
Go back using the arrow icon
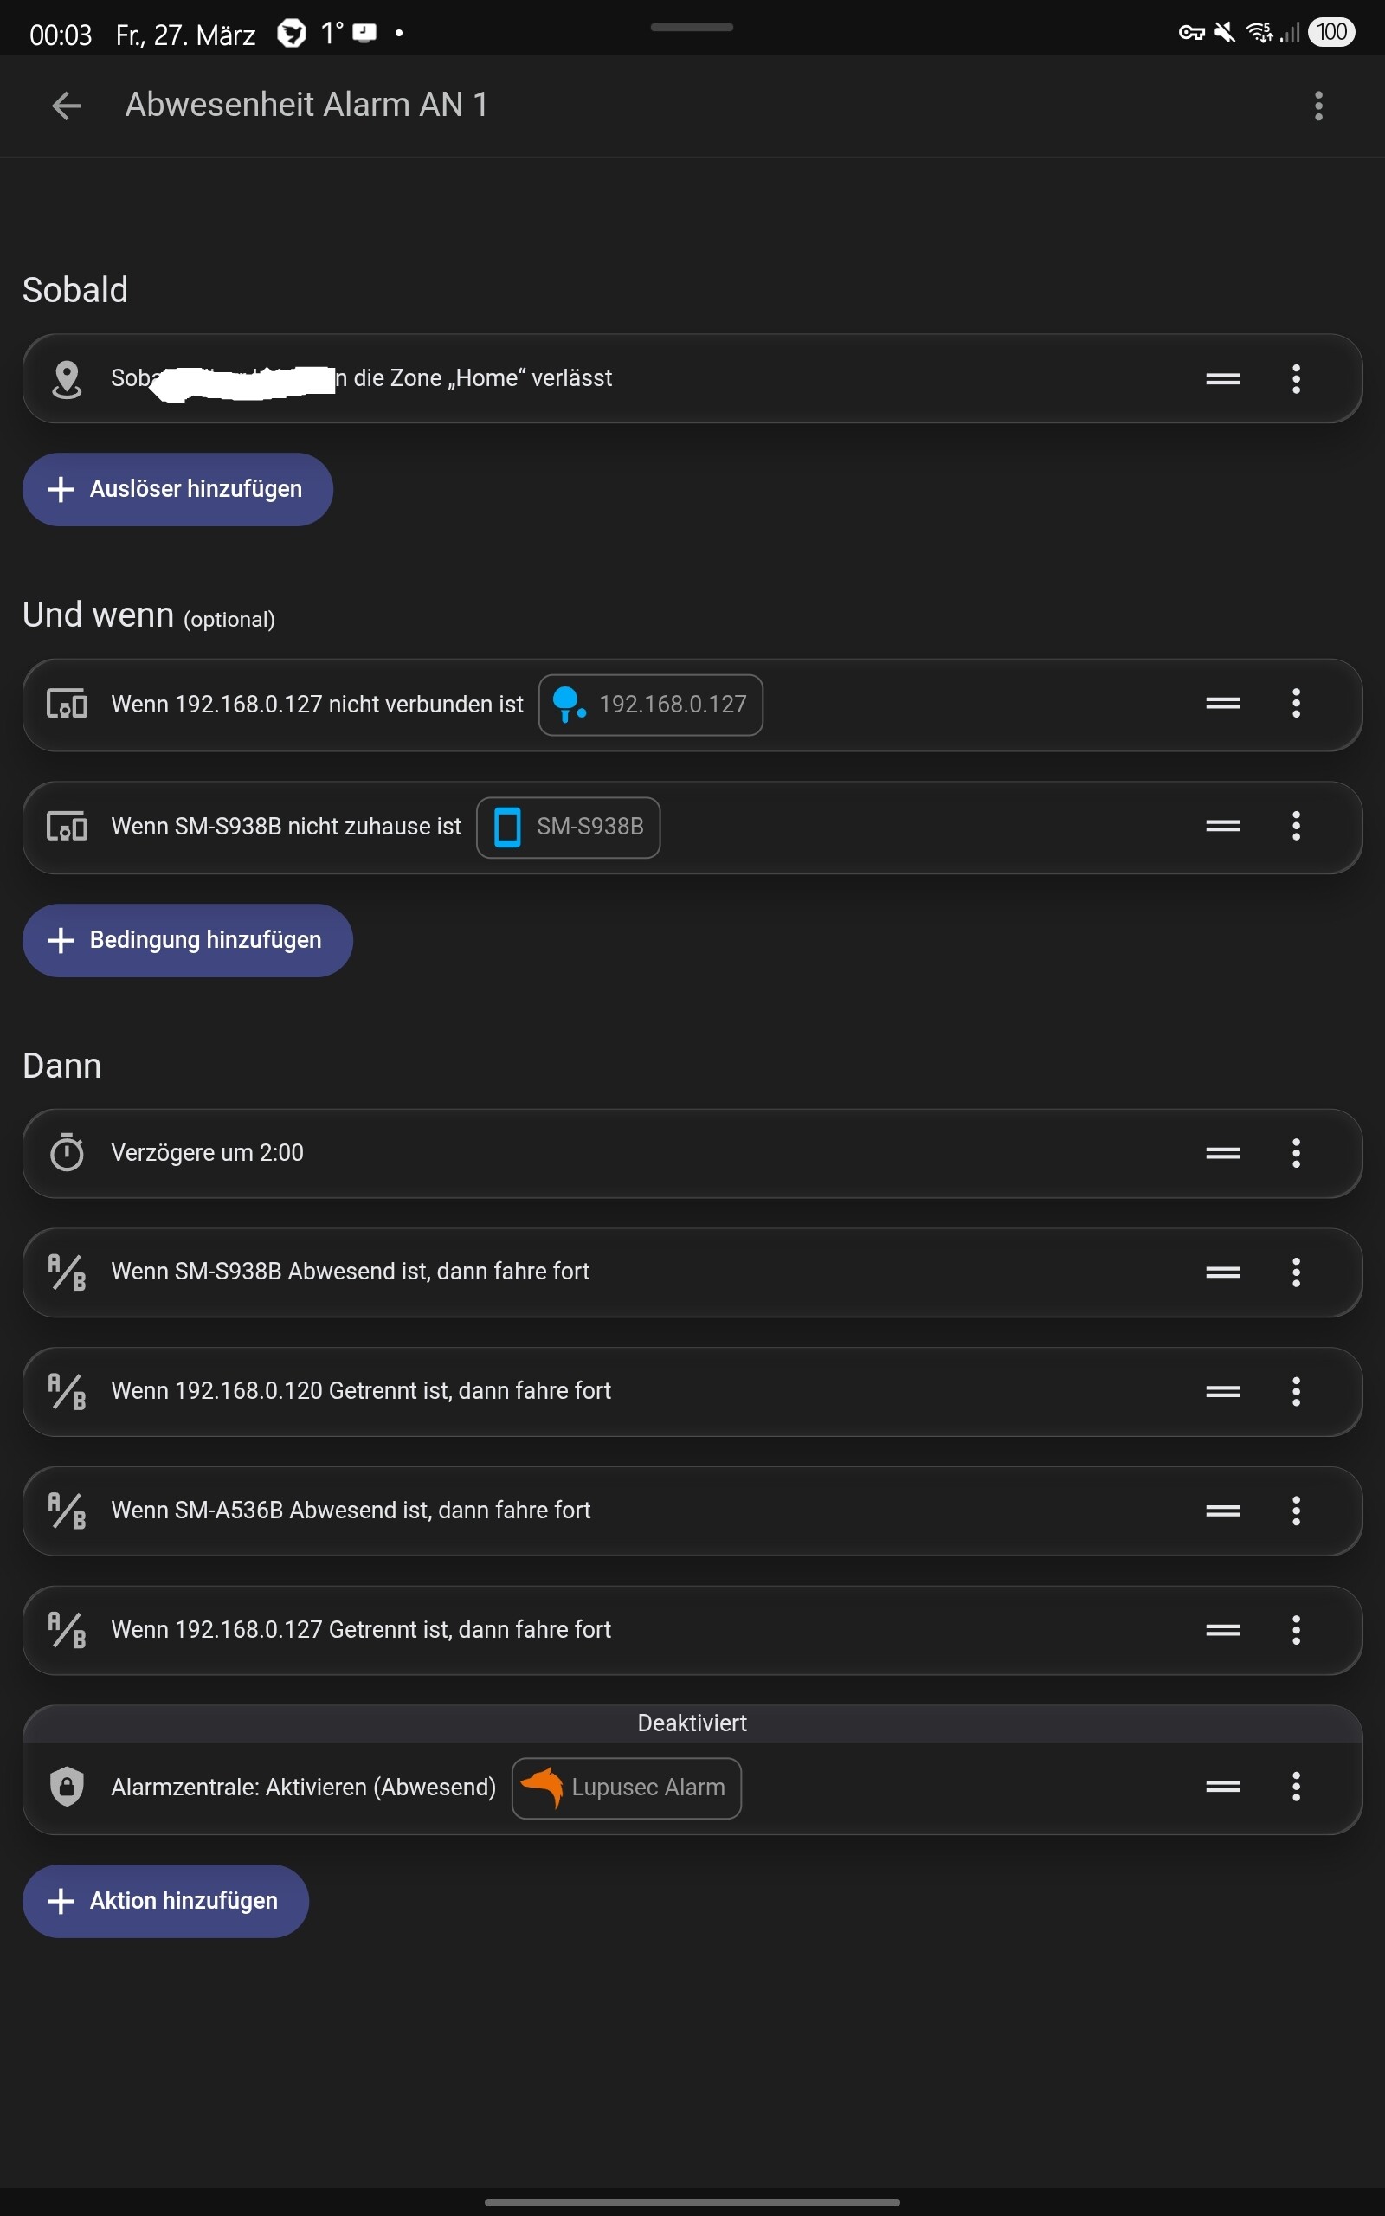[66, 106]
